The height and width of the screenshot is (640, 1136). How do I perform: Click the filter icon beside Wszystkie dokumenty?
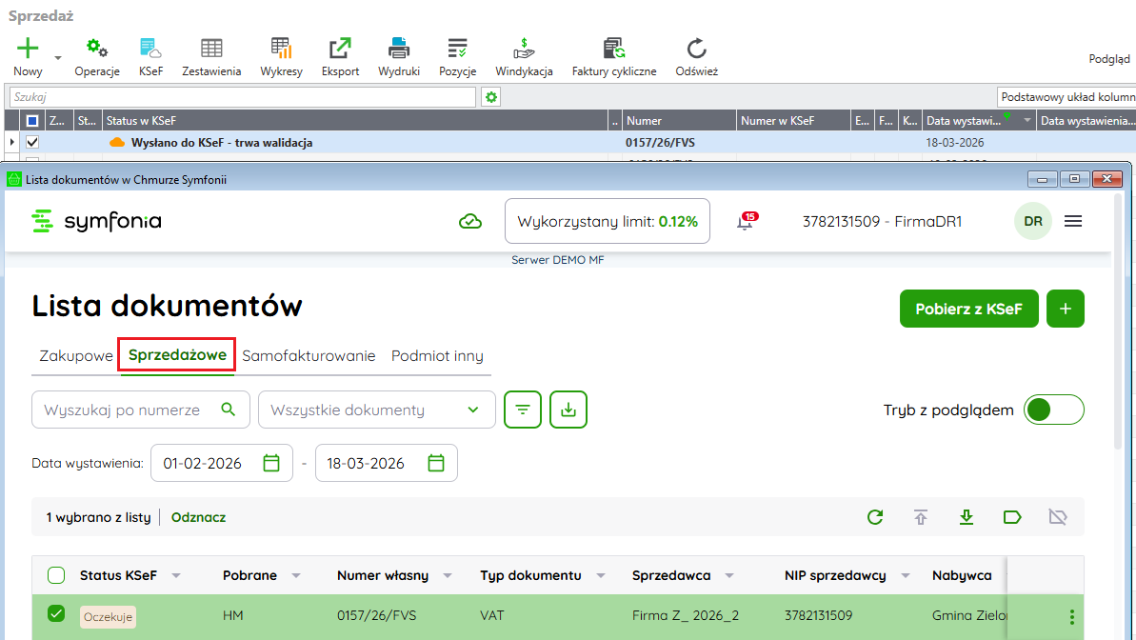coord(523,410)
